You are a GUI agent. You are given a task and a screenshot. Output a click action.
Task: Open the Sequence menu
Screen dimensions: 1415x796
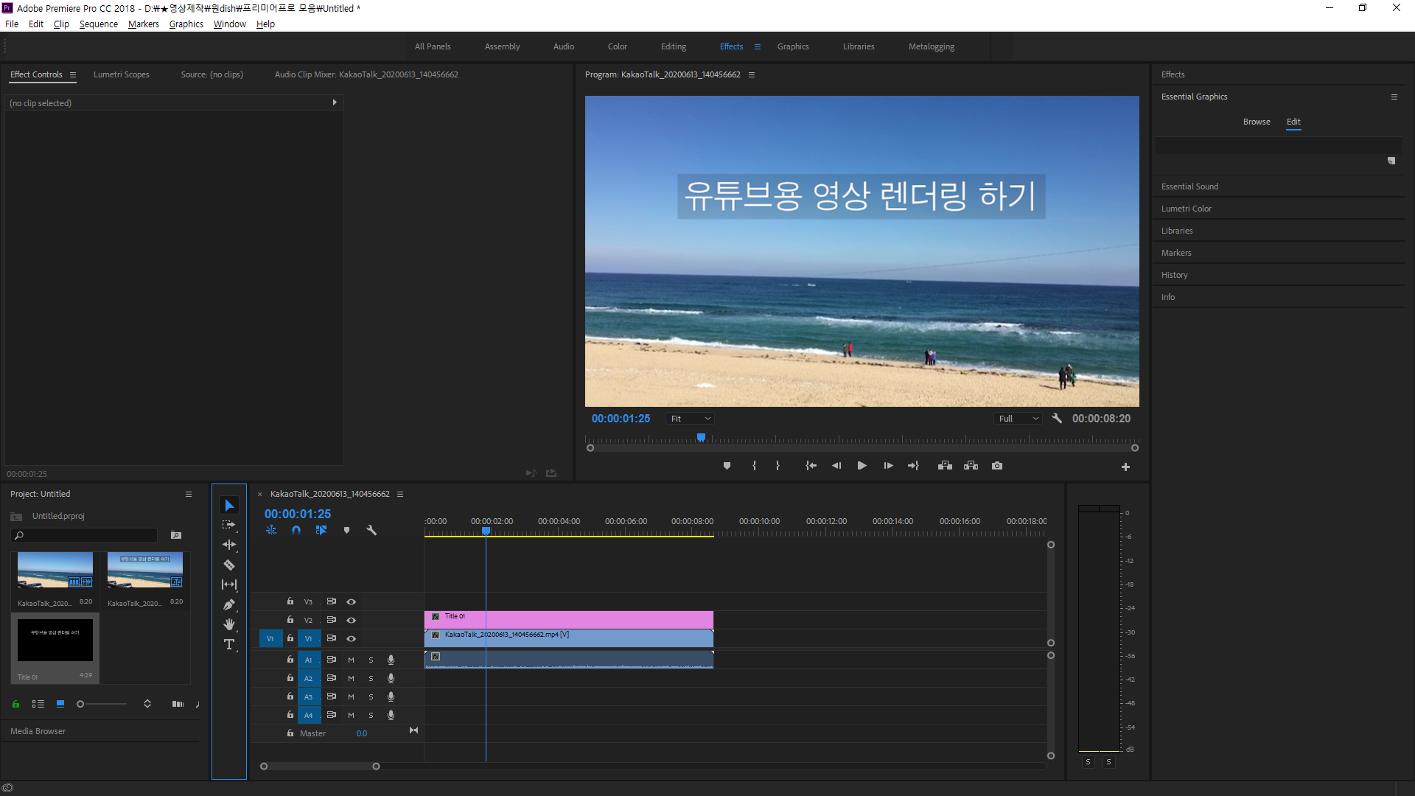click(x=98, y=24)
